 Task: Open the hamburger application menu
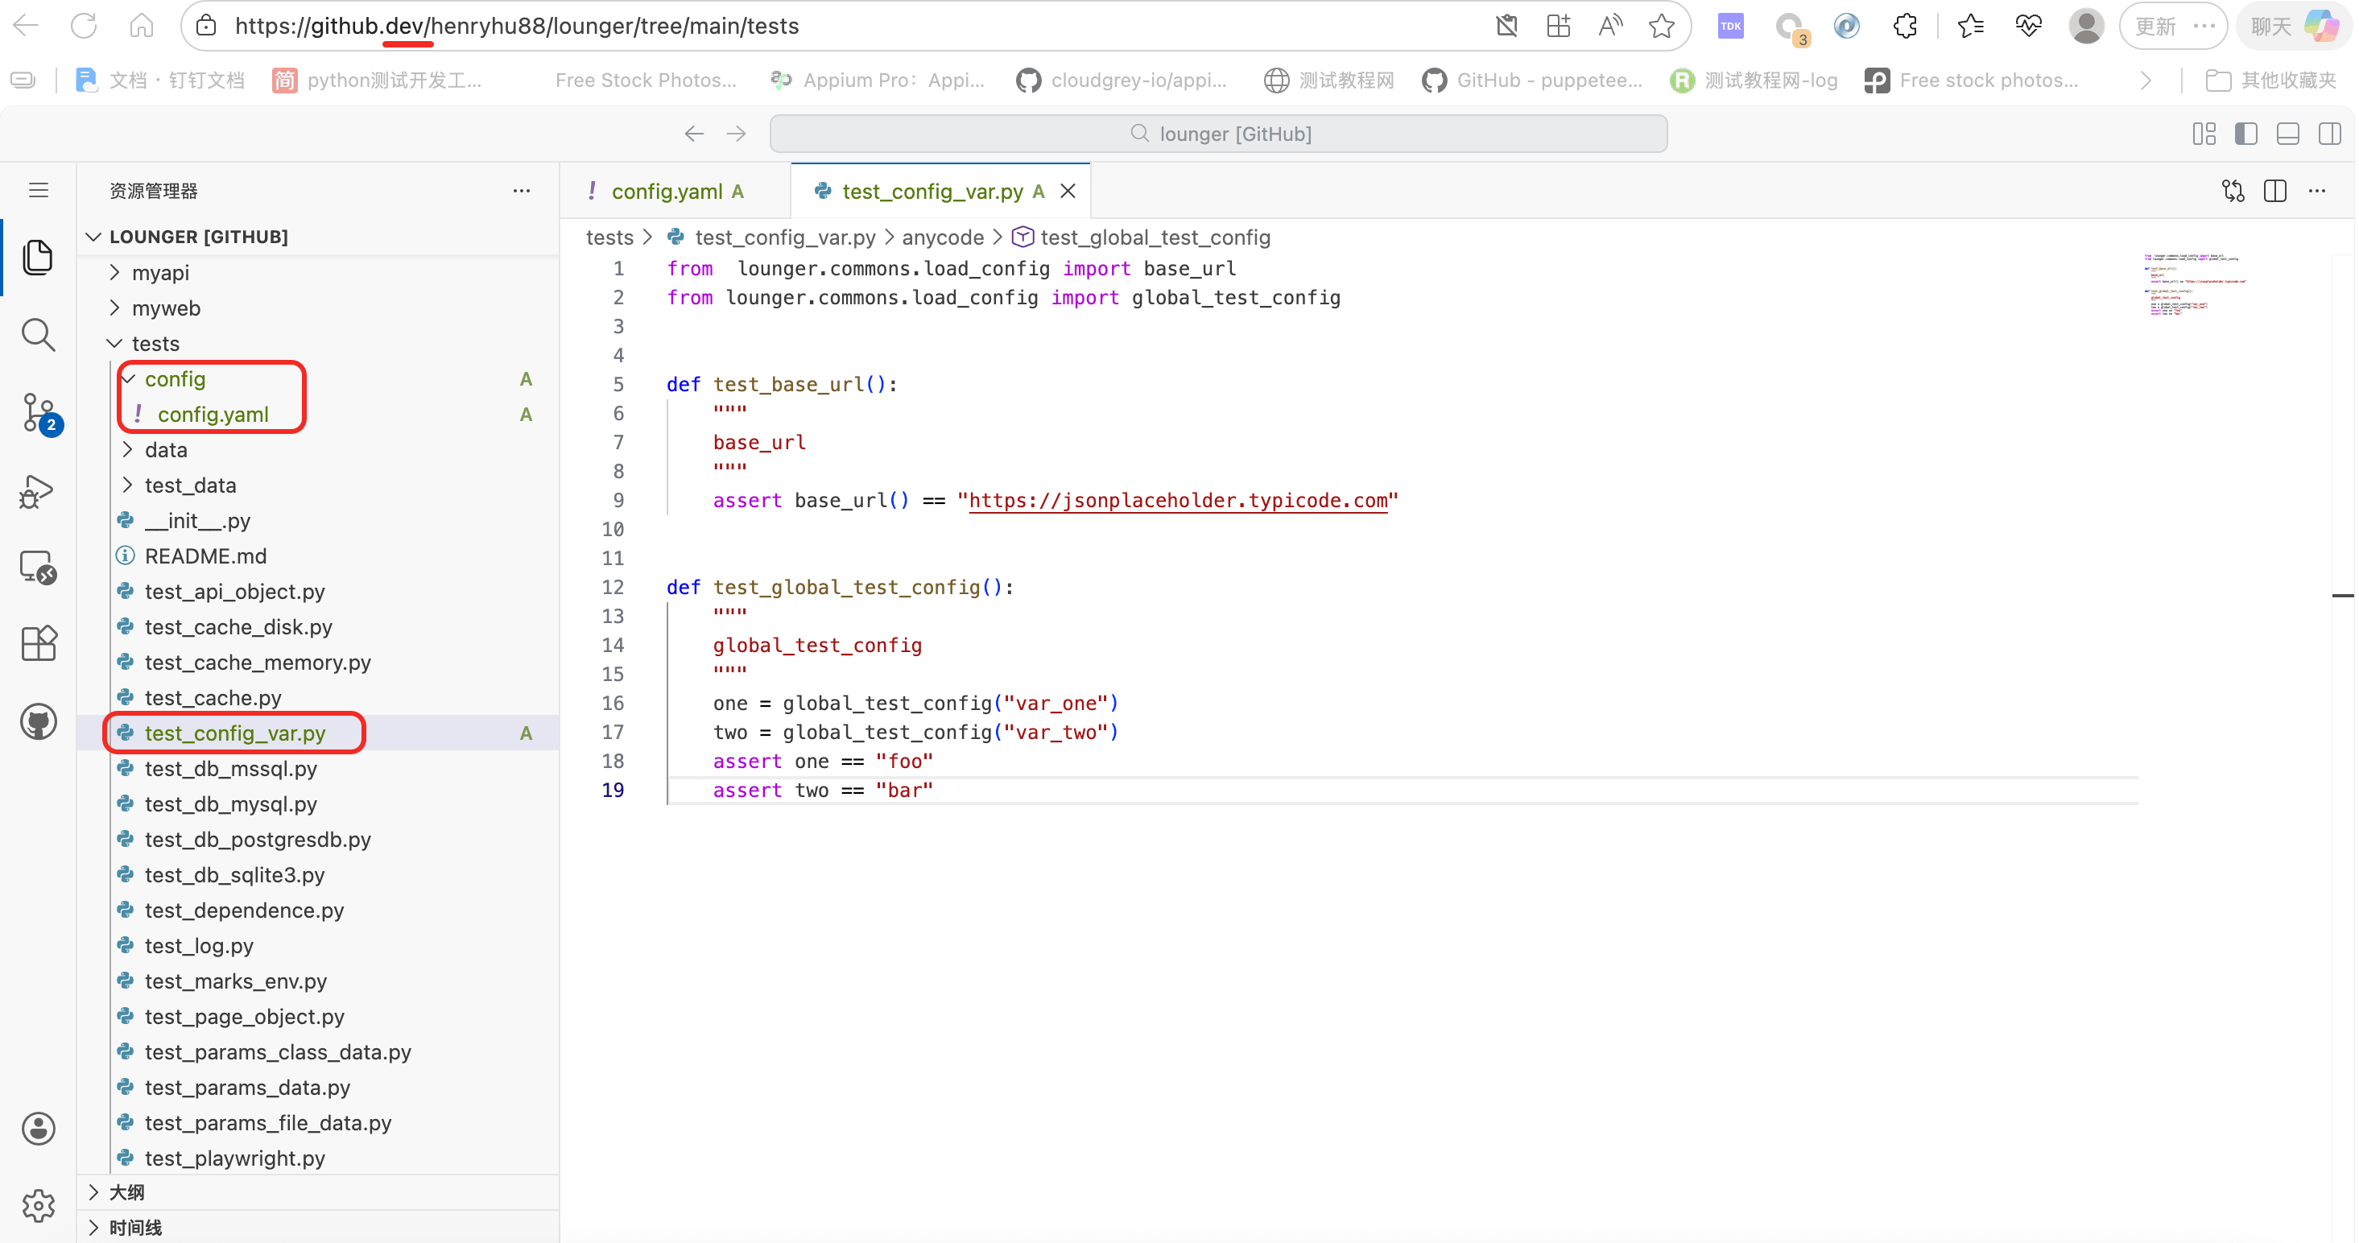point(38,191)
